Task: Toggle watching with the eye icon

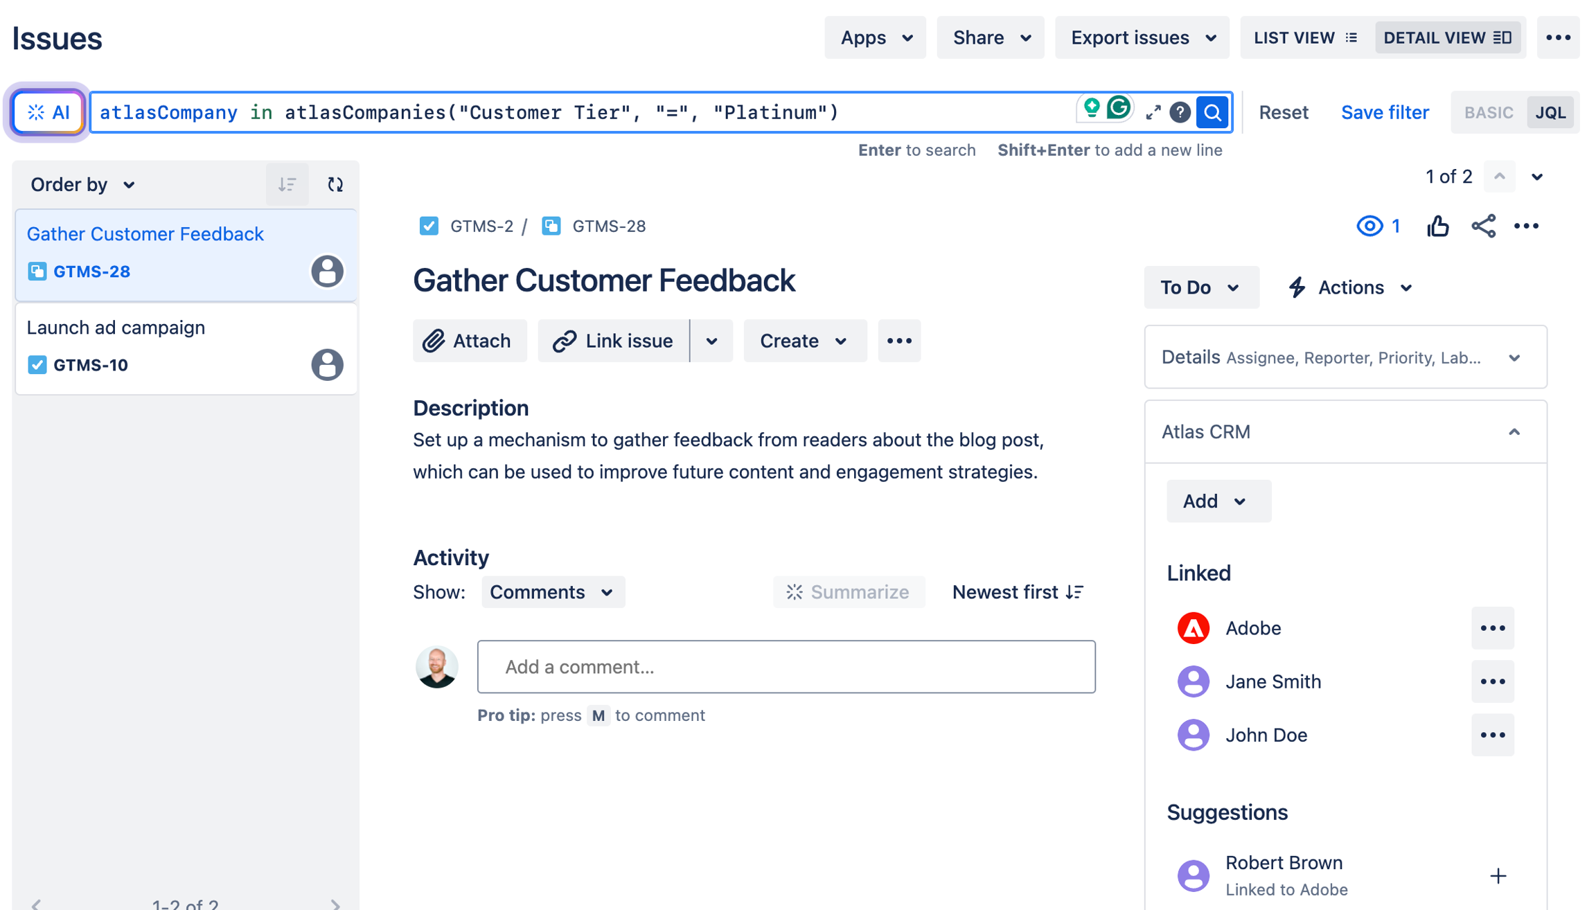Action: tap(1369, 226)
